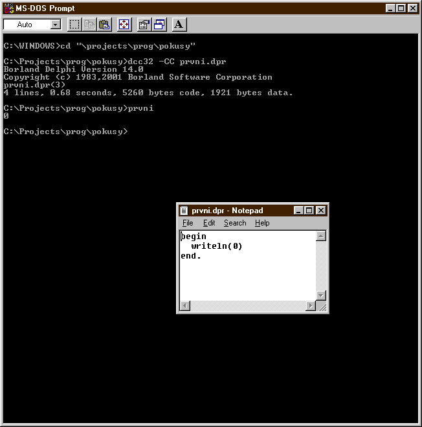
Task: Open the Auto font size dropdown
Action: click(56, 25)
